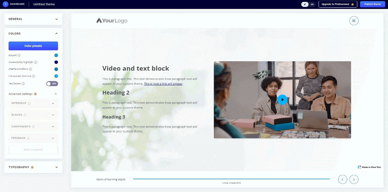Viewport: 388px width, 192px height.
Task: Collapse the Advanced settings group
Action: click(55, 94)
